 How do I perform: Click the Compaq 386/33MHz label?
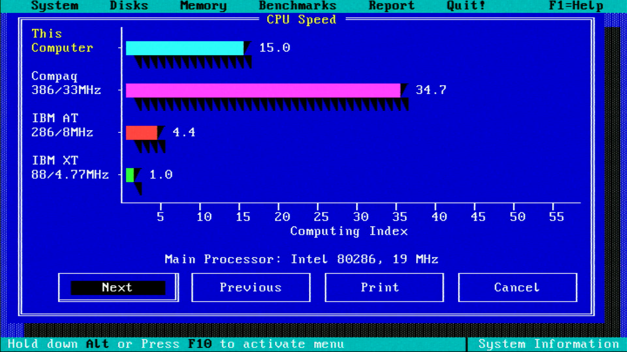click(66, 83)
